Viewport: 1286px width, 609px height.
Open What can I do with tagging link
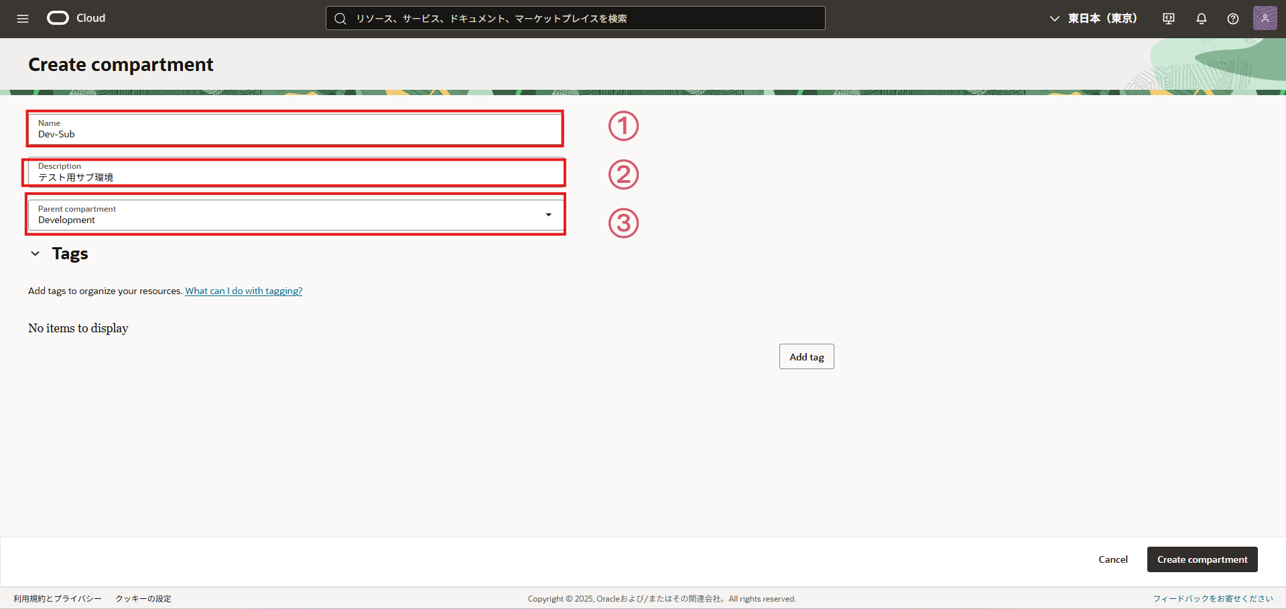244,291
